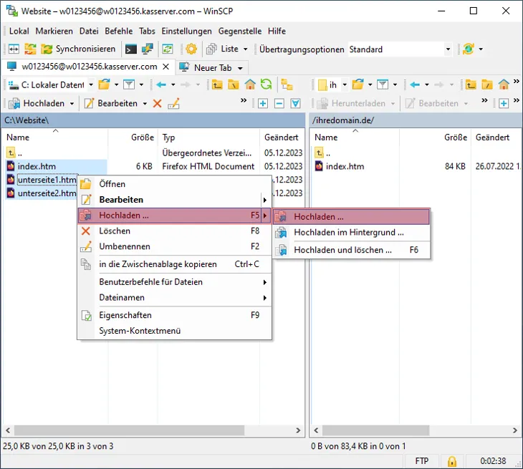Go back in the remote panel
523x469 pixels.
click(415, 84)
